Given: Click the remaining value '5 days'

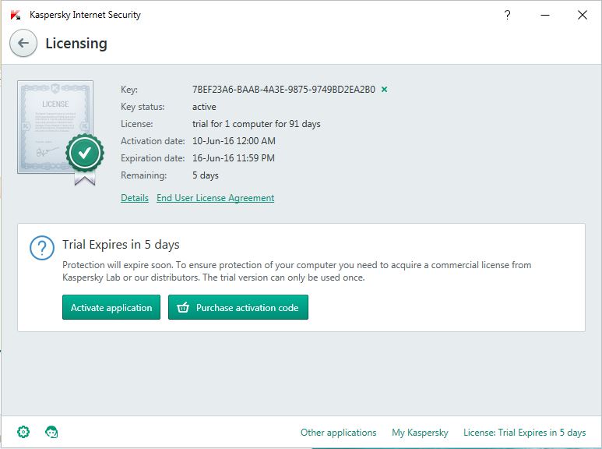Looking at the screenshot, I should pos(206,175).
